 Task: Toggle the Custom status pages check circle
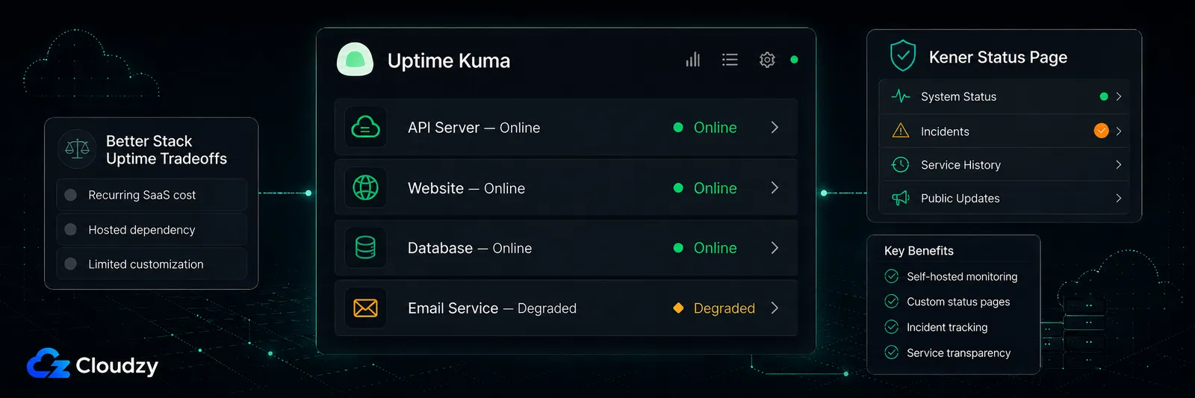point(891,302)
